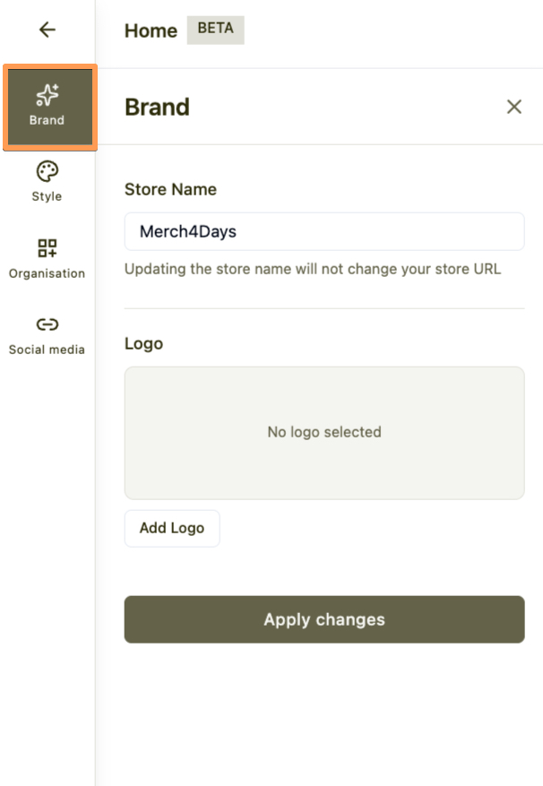Image resolution: width=543 pixels, height=786 pixels.
Task: Click the empty logo placeholder area
Action: (323, 432)
